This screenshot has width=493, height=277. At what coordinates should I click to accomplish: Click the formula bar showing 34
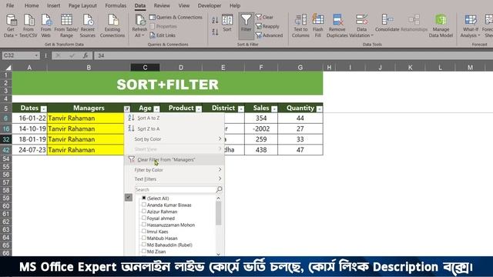pos(293,55)
